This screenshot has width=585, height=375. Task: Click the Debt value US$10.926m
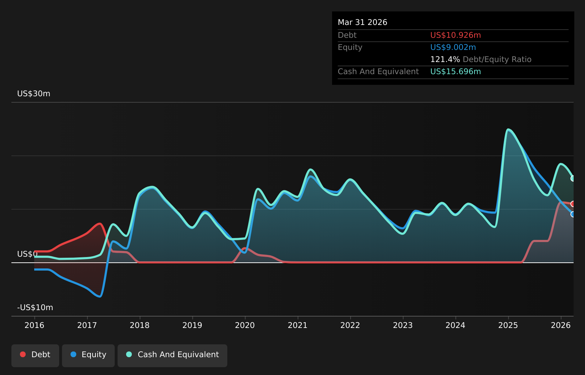click(456, 35)
